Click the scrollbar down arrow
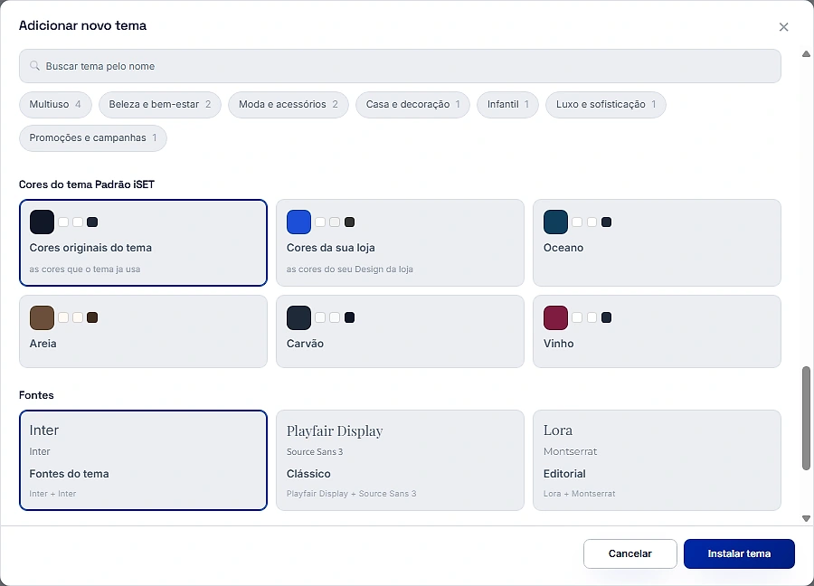814x586 pixels. [806, 518]
